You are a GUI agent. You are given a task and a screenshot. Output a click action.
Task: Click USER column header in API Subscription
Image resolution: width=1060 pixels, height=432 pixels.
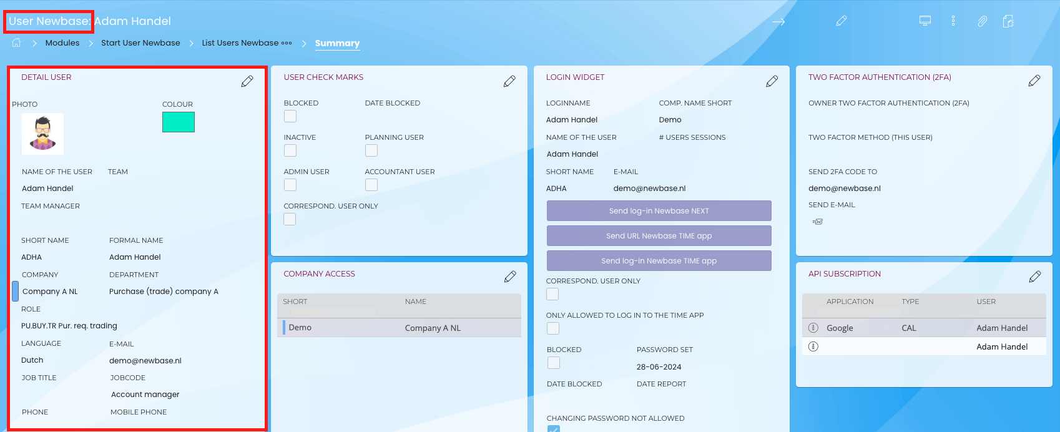pos(986,302)
